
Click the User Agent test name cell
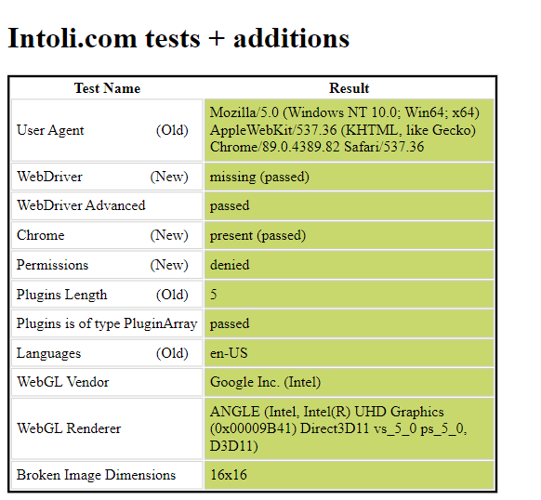coord(107,130)
